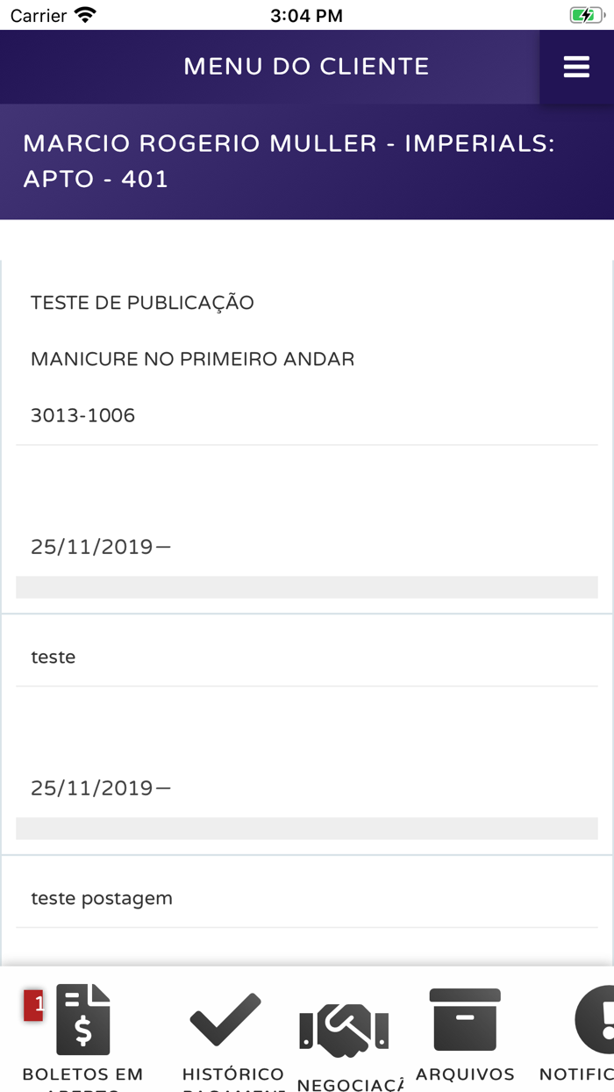The image size is (614, 1092).
Task: Switch to the NEGOCIAÇÃO tab
Action: [345, 1080]
